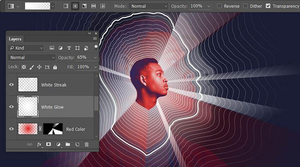The height and width of the screenshot is (167, 300).
Task: Filter layers by type layers icon
Action: click(69, 48)
